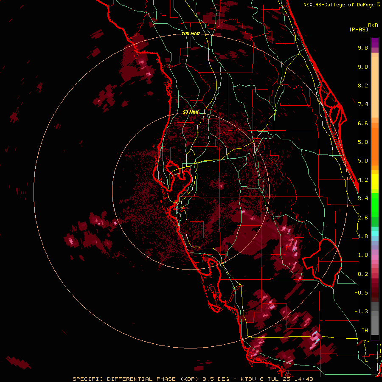Screen dimensions: 382x382
Task: Pick the purple top segment of color scale
Action: pos(375,42)
